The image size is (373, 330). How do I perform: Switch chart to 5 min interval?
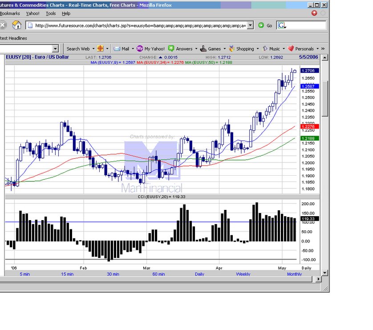coord(25,274)
